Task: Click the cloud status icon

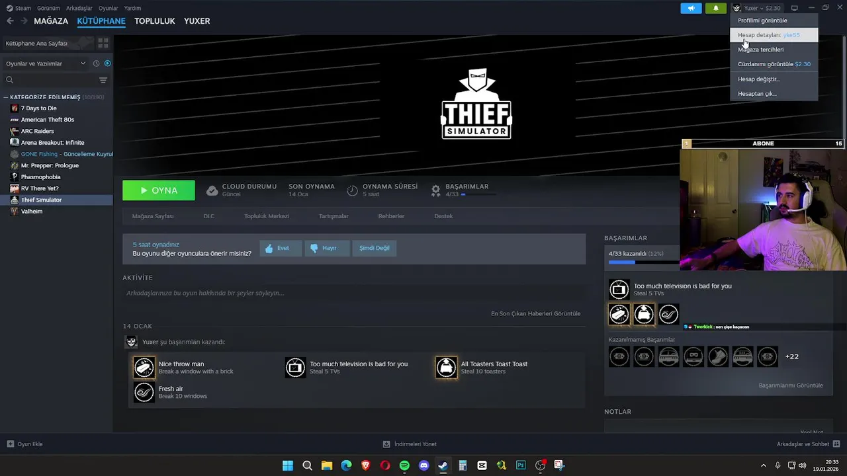Action: click(212, 190)
